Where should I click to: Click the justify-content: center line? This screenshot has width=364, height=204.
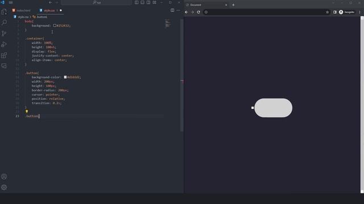52,56
